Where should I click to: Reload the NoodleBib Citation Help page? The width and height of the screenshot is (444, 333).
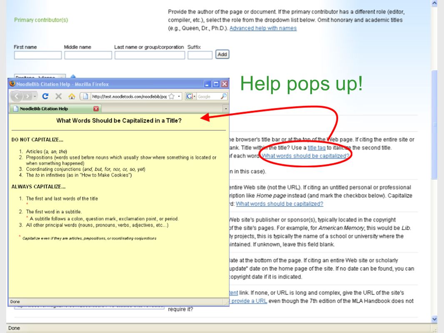[x=45, y=96]
